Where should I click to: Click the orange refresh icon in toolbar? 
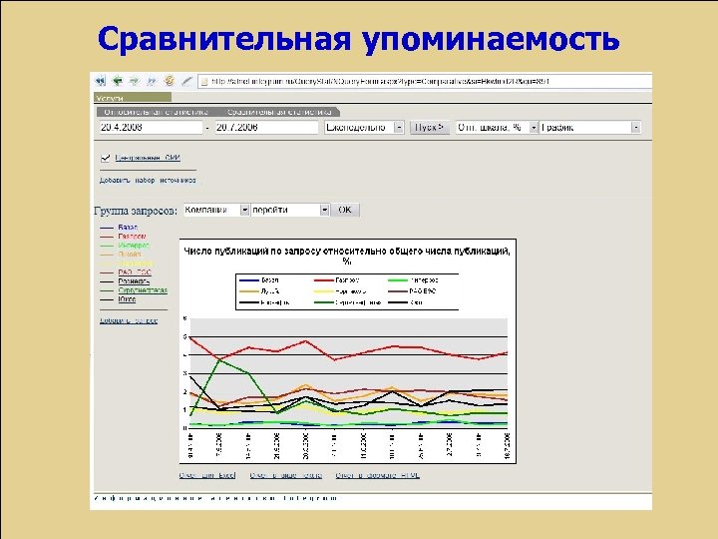point(169,81)
